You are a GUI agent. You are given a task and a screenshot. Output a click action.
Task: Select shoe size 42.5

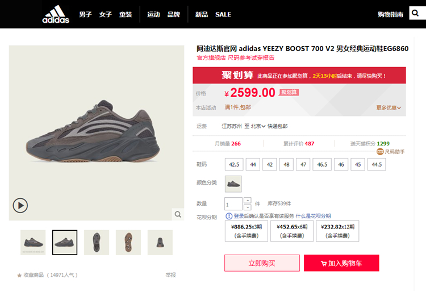[x=233, y=164]
